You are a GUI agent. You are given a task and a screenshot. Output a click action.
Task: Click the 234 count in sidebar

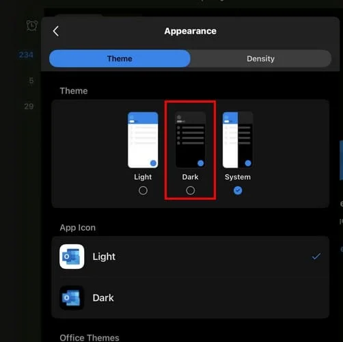coord(26,55)
